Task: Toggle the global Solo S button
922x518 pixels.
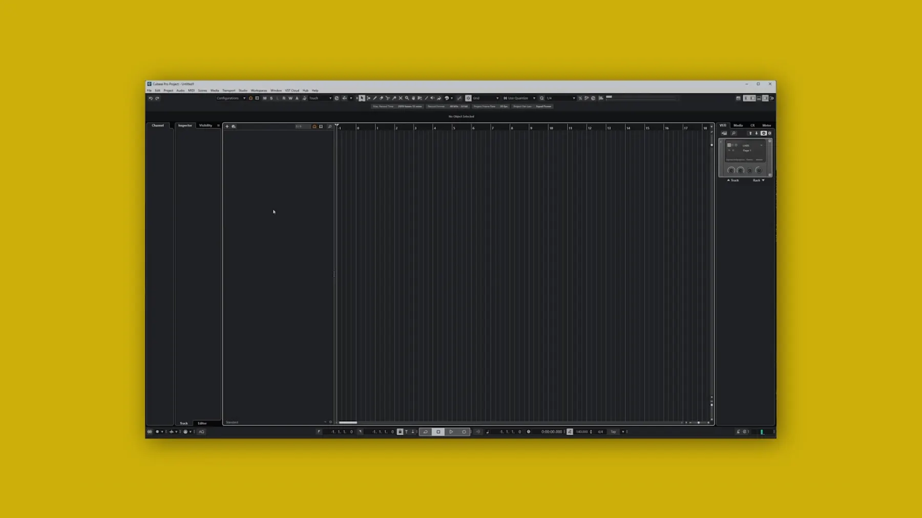Action: click(x=271, y=98)
